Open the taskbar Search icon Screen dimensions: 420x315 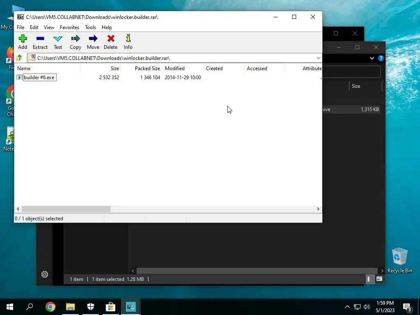pyautogui.click(x=30, y=307)
